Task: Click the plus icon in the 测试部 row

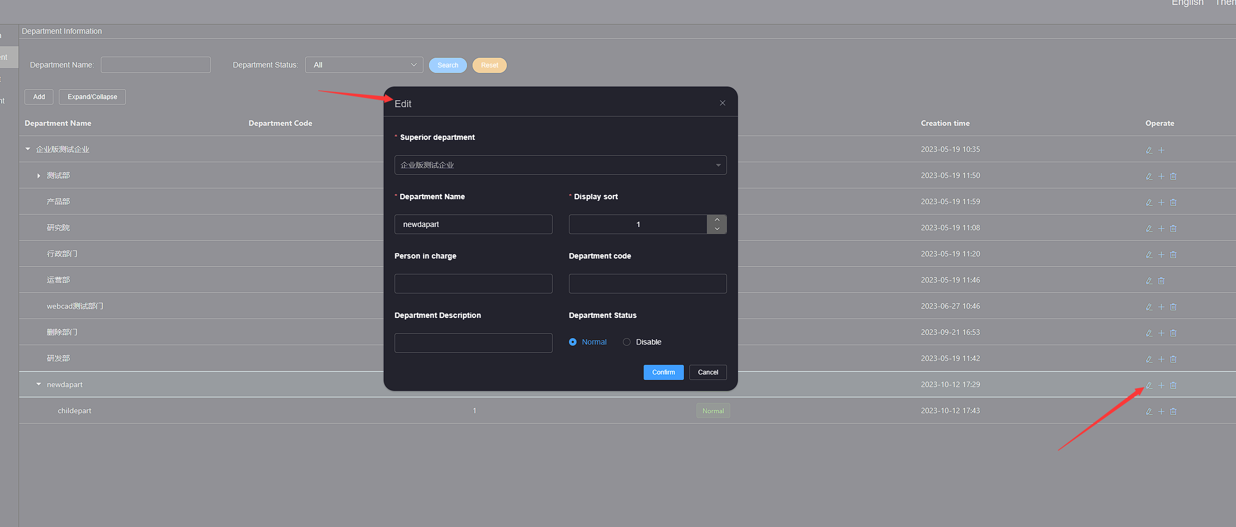Action: pyautogui.click(x=1161, y=176)
